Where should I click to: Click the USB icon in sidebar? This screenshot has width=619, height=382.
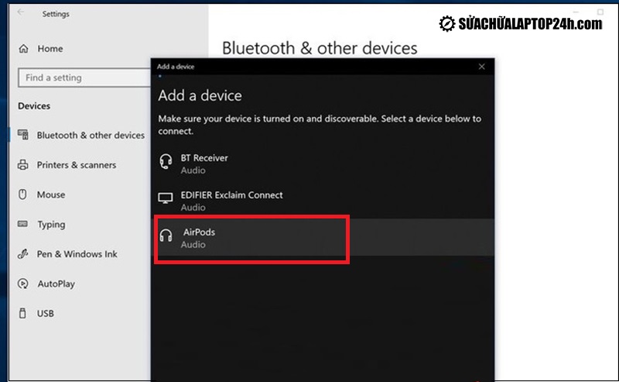coord(22,314)
